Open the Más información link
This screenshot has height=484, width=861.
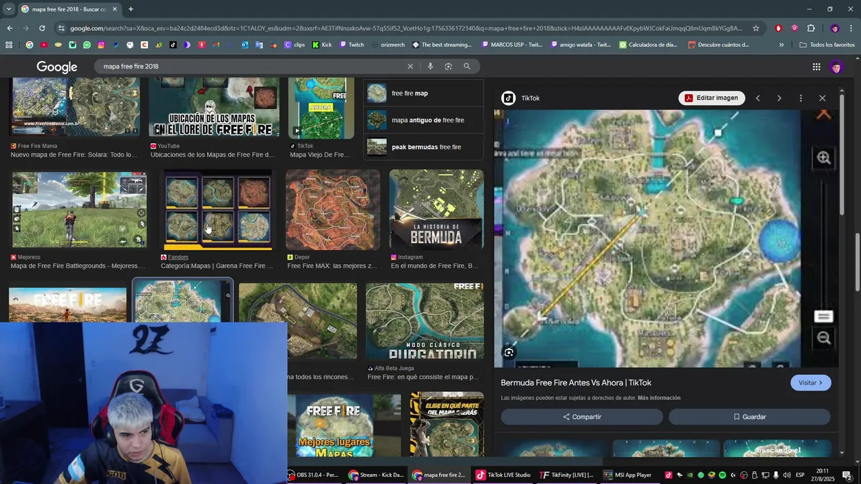[x=659, y=398]
